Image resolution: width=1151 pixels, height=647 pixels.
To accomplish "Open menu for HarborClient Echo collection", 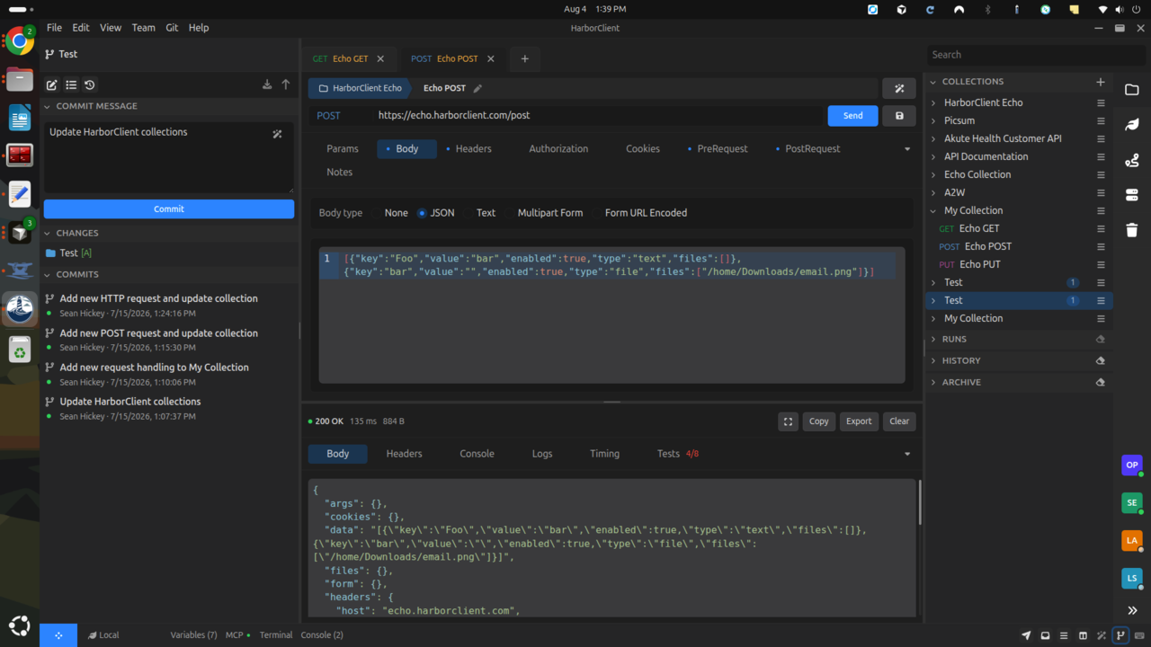I will (1101, 102).
